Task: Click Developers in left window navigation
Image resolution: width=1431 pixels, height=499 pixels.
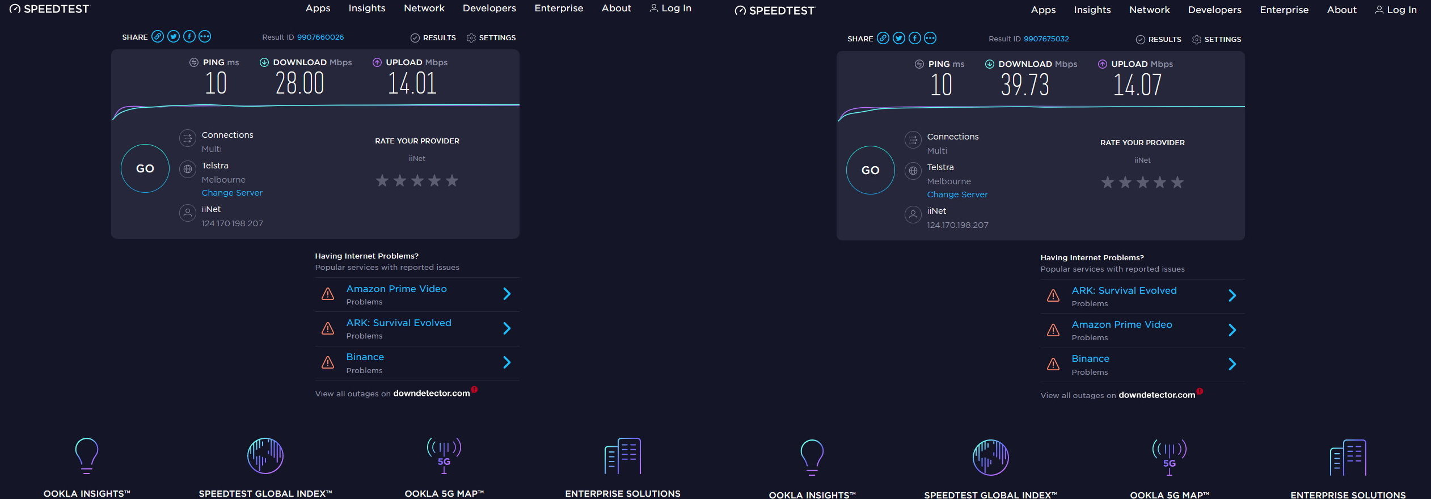Action: (489, 8)
